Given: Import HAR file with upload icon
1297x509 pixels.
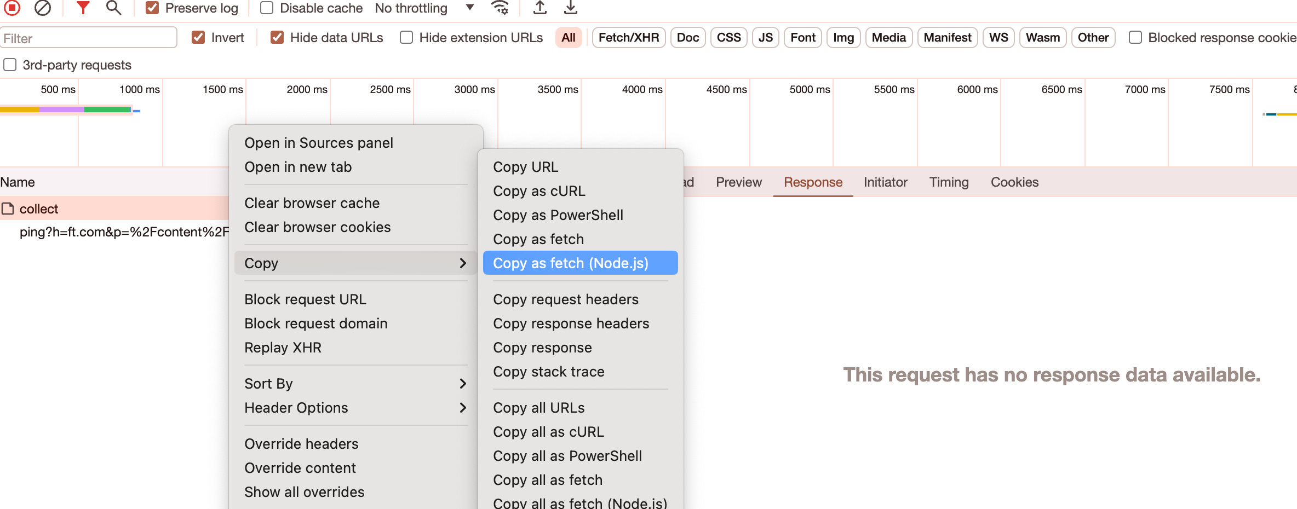Looking at the screenshot, I should 540,8.
